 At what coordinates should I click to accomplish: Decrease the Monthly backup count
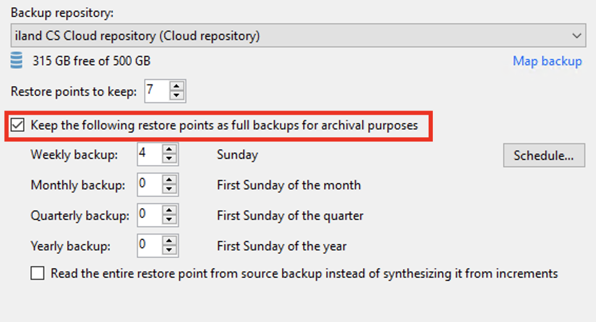(x=169, y=190)
